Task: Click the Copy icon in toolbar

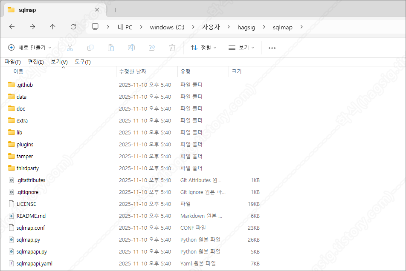Action: pyautogui.click(x=90, y=48)
